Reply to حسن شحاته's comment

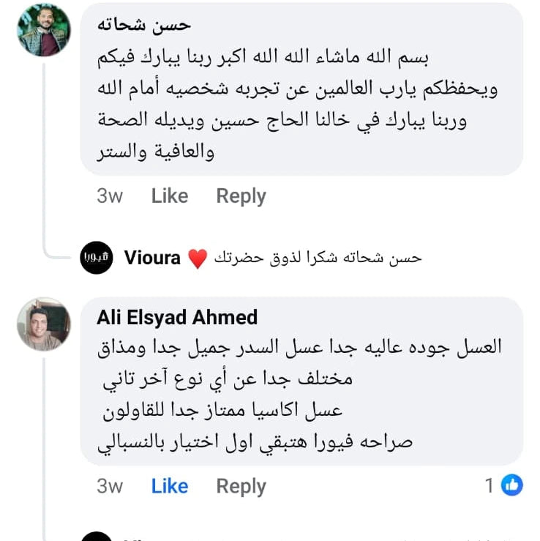point(241,195)
